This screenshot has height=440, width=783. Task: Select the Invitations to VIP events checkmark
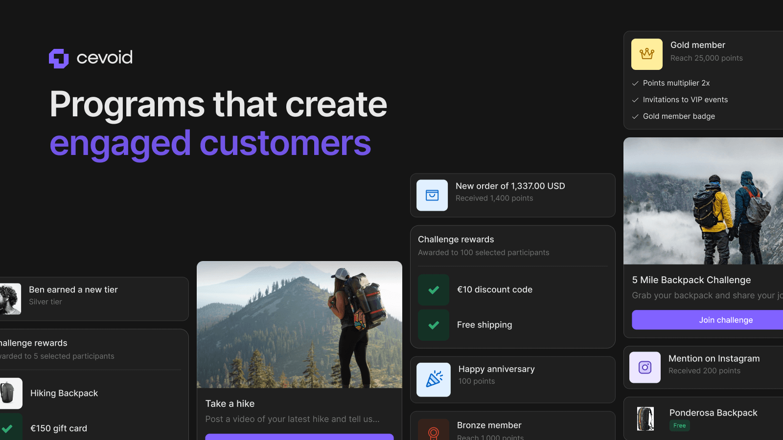click(635, 100)
